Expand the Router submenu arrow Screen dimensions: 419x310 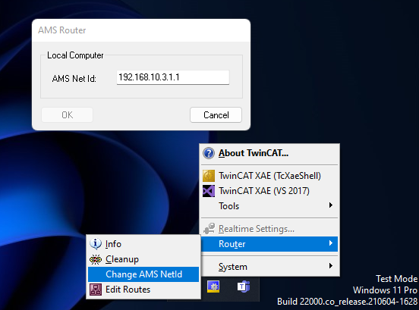click(331, 243)
